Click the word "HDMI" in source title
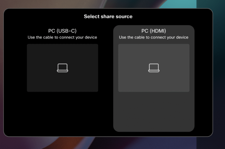The height and width of the screenshot is (149, 225). (158, 31)
